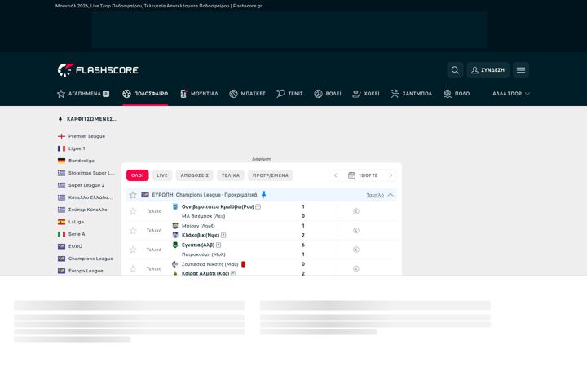Open info icon for Ουνιβερσιτάτεα Κραϊόβα match

[x=356, y=211]
